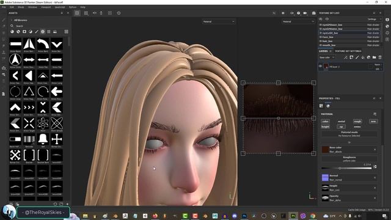Viewport: 391px width, 220px height.
Task: Open left viewport Material dropdown
Action: click(x=219, y=22)
